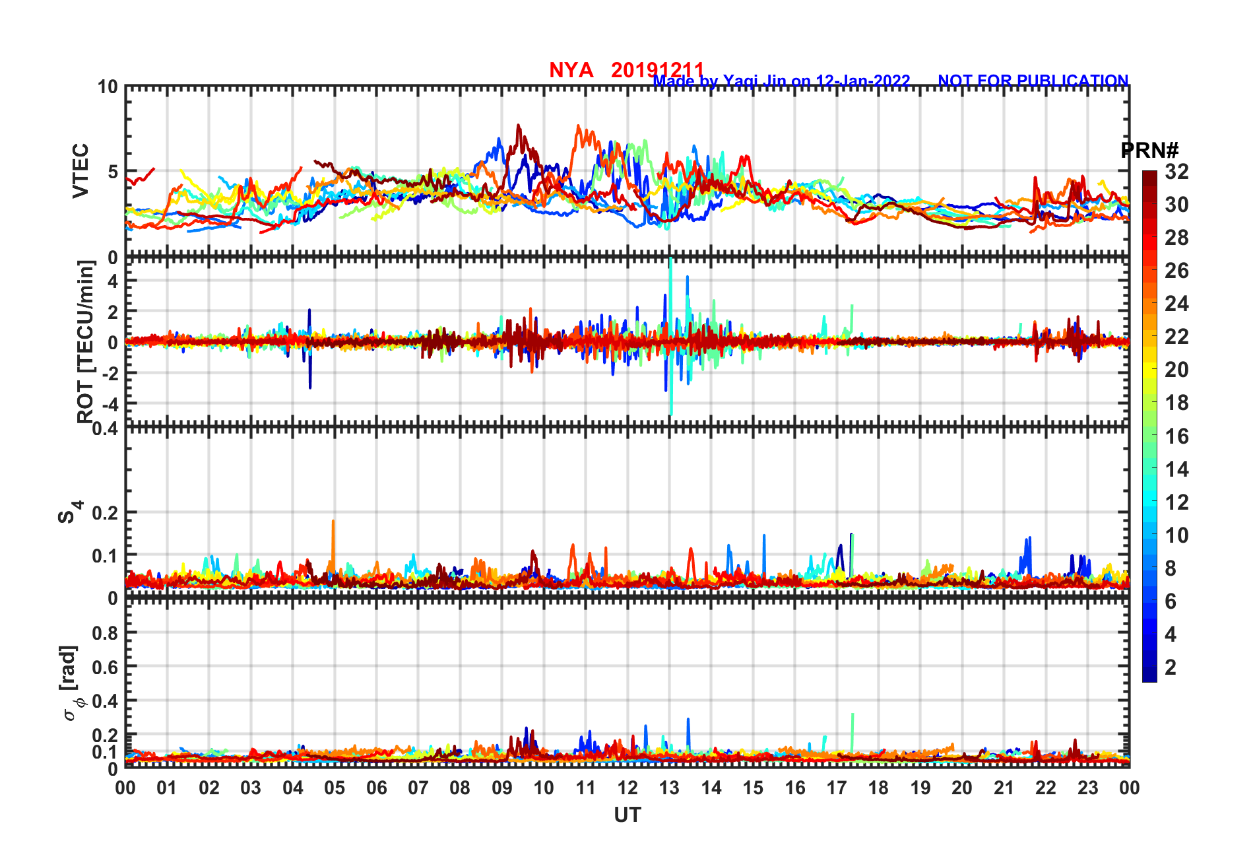This screenshot has height=853, width=1255.
Task: Click the x-axis tick label 13
Action: click(669, 788)
